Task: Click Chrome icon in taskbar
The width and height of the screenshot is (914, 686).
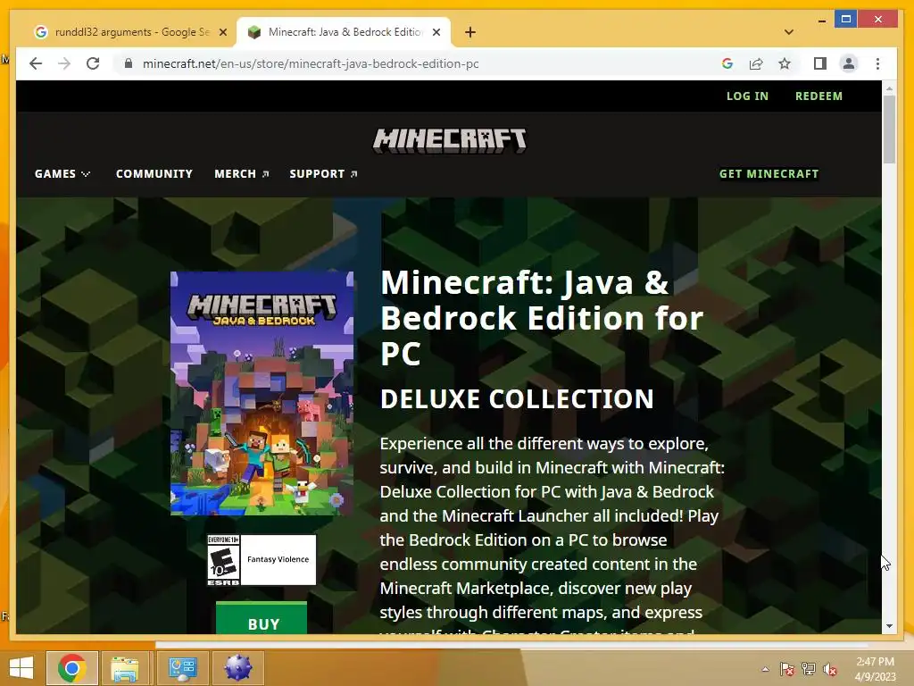Action: [x=71, y=668]
